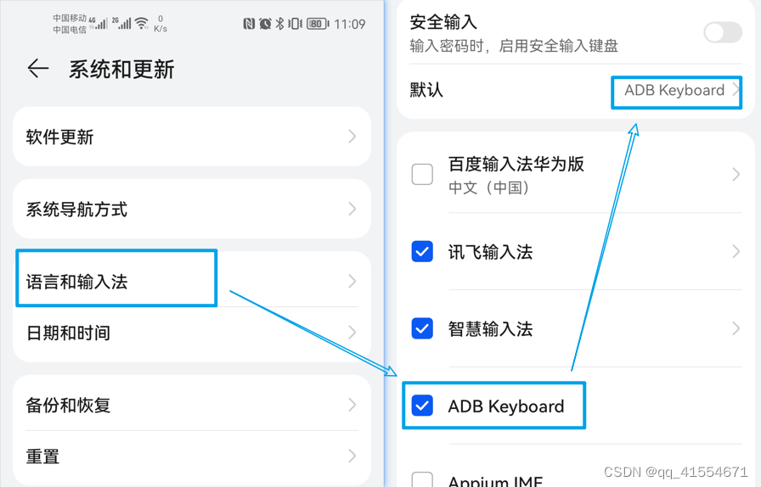761x487 pixels.
Task: Select 语言和输入法 menu entry
Action: pyautogui.click(x=192, y=281)
